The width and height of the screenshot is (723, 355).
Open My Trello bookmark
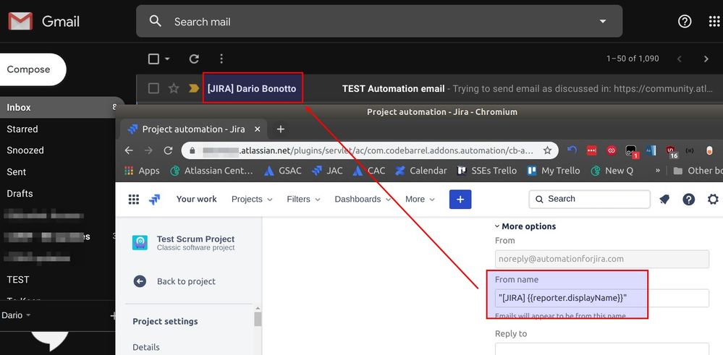[554, 171]
